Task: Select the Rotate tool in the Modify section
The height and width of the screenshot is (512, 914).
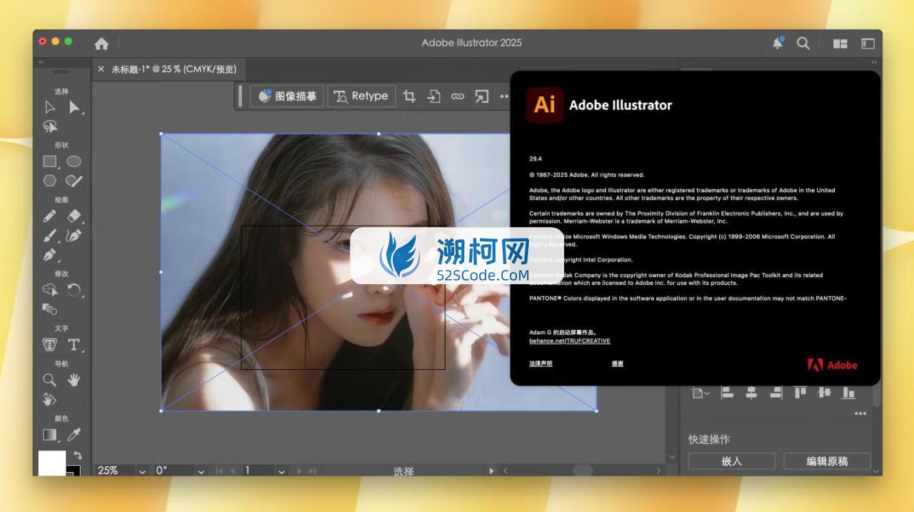Action: point(74,290)
